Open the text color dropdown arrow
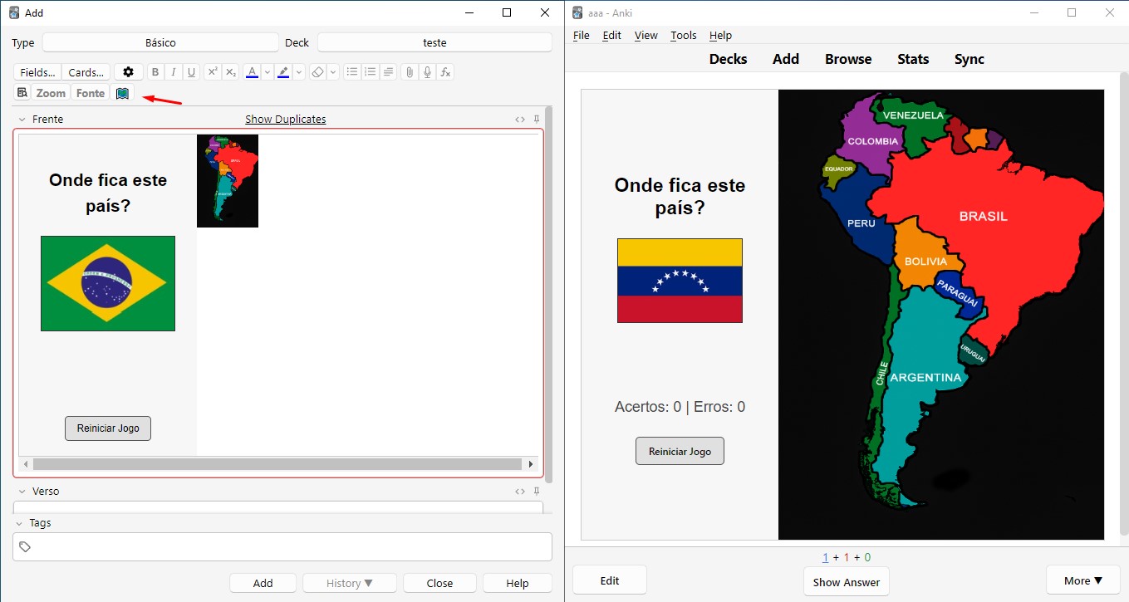This screenshot has width=1129, height=602. 268,72
